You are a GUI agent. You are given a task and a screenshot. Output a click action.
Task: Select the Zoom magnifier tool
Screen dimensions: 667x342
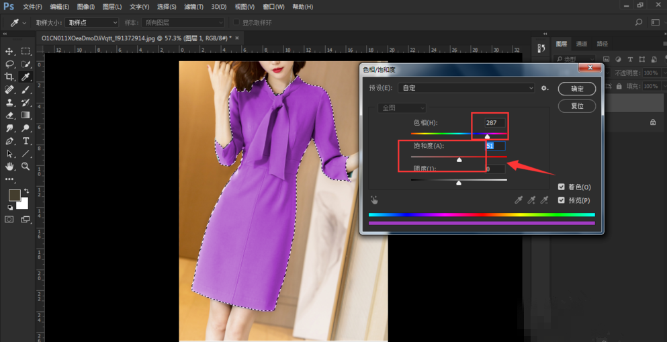[26, 167]
